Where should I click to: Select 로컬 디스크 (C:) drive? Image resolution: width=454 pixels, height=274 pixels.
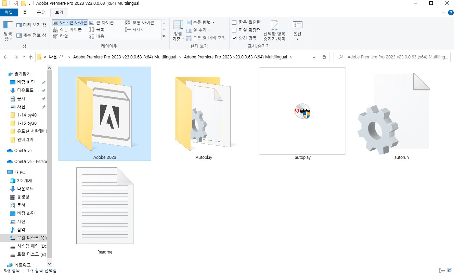pyautogui.click(x=31, y=238)
